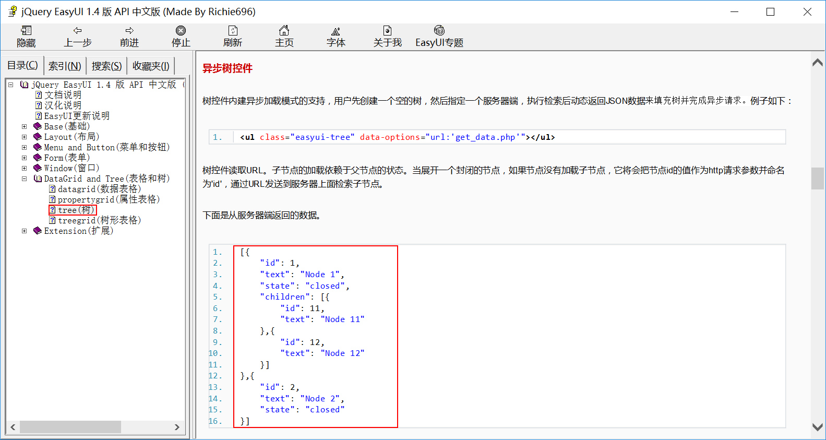Screen dimensions: 826x440
Task: Click the page icon beside 文档说明
Action: tap(39, 95)
